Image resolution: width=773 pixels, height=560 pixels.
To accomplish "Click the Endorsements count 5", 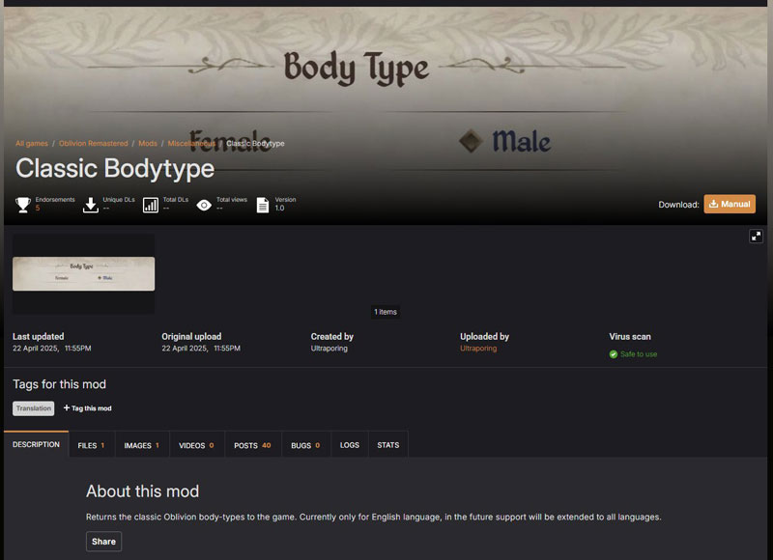I will [x=38, y=209].
